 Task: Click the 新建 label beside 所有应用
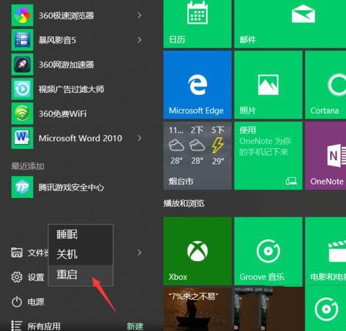click(x=135, y=326)
